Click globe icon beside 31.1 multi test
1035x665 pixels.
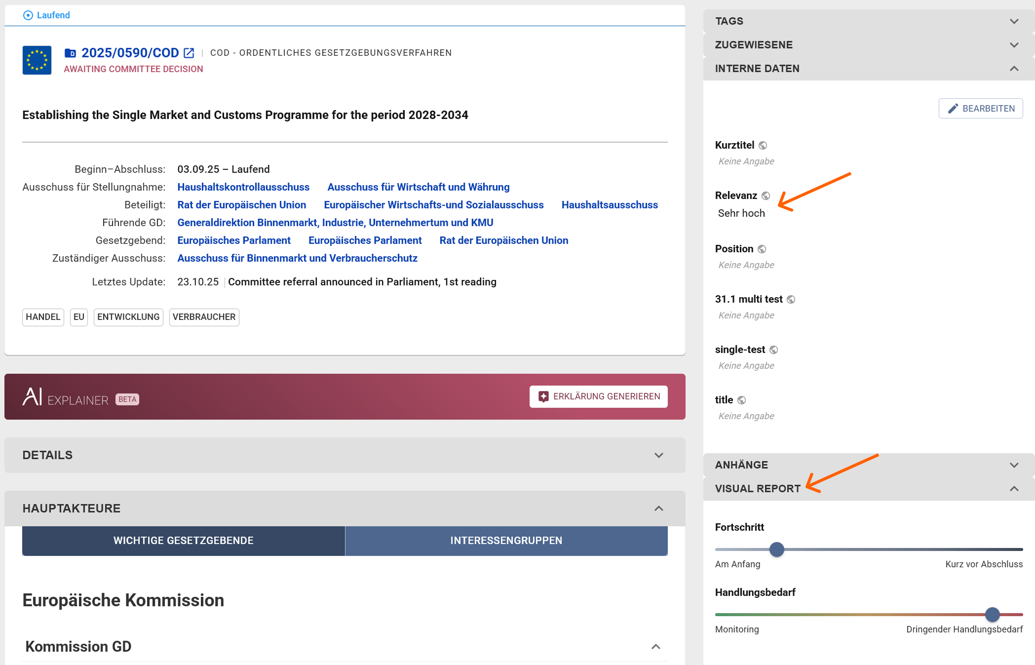pos(791,299)
